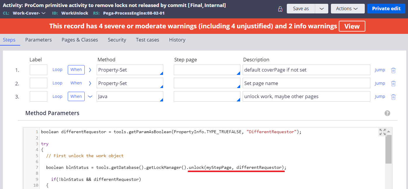Click the code editor vertical scrollbar
This screenshot has height=189, width=408.
coord(388,152)
